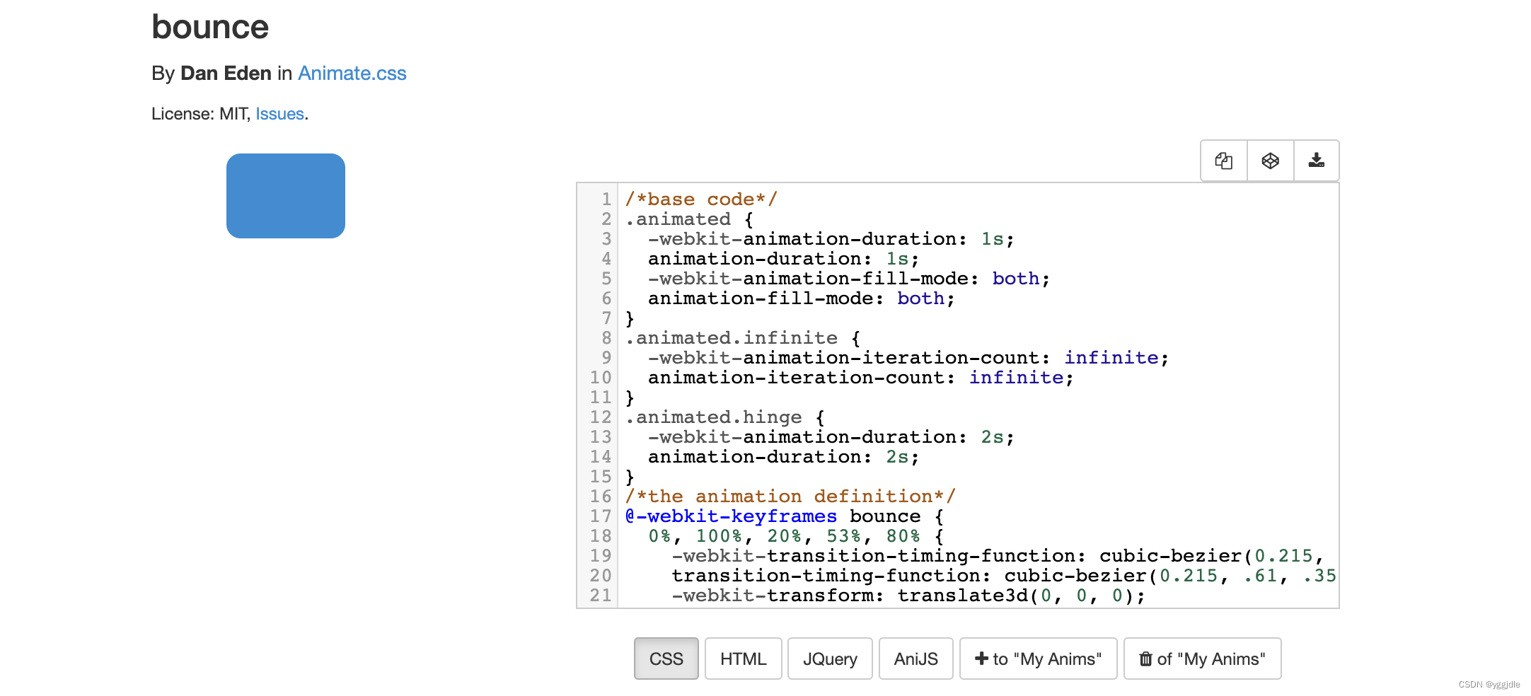
Task: Click the author name Dan Eden
Action: pos(226,74)
